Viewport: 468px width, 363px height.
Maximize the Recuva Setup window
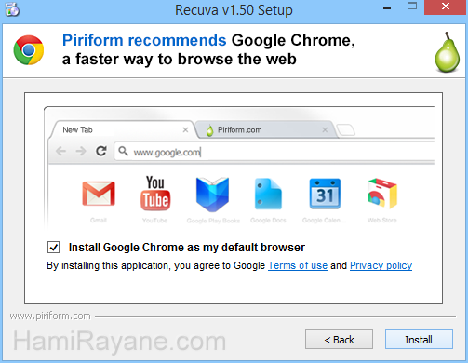click(412, 7)
